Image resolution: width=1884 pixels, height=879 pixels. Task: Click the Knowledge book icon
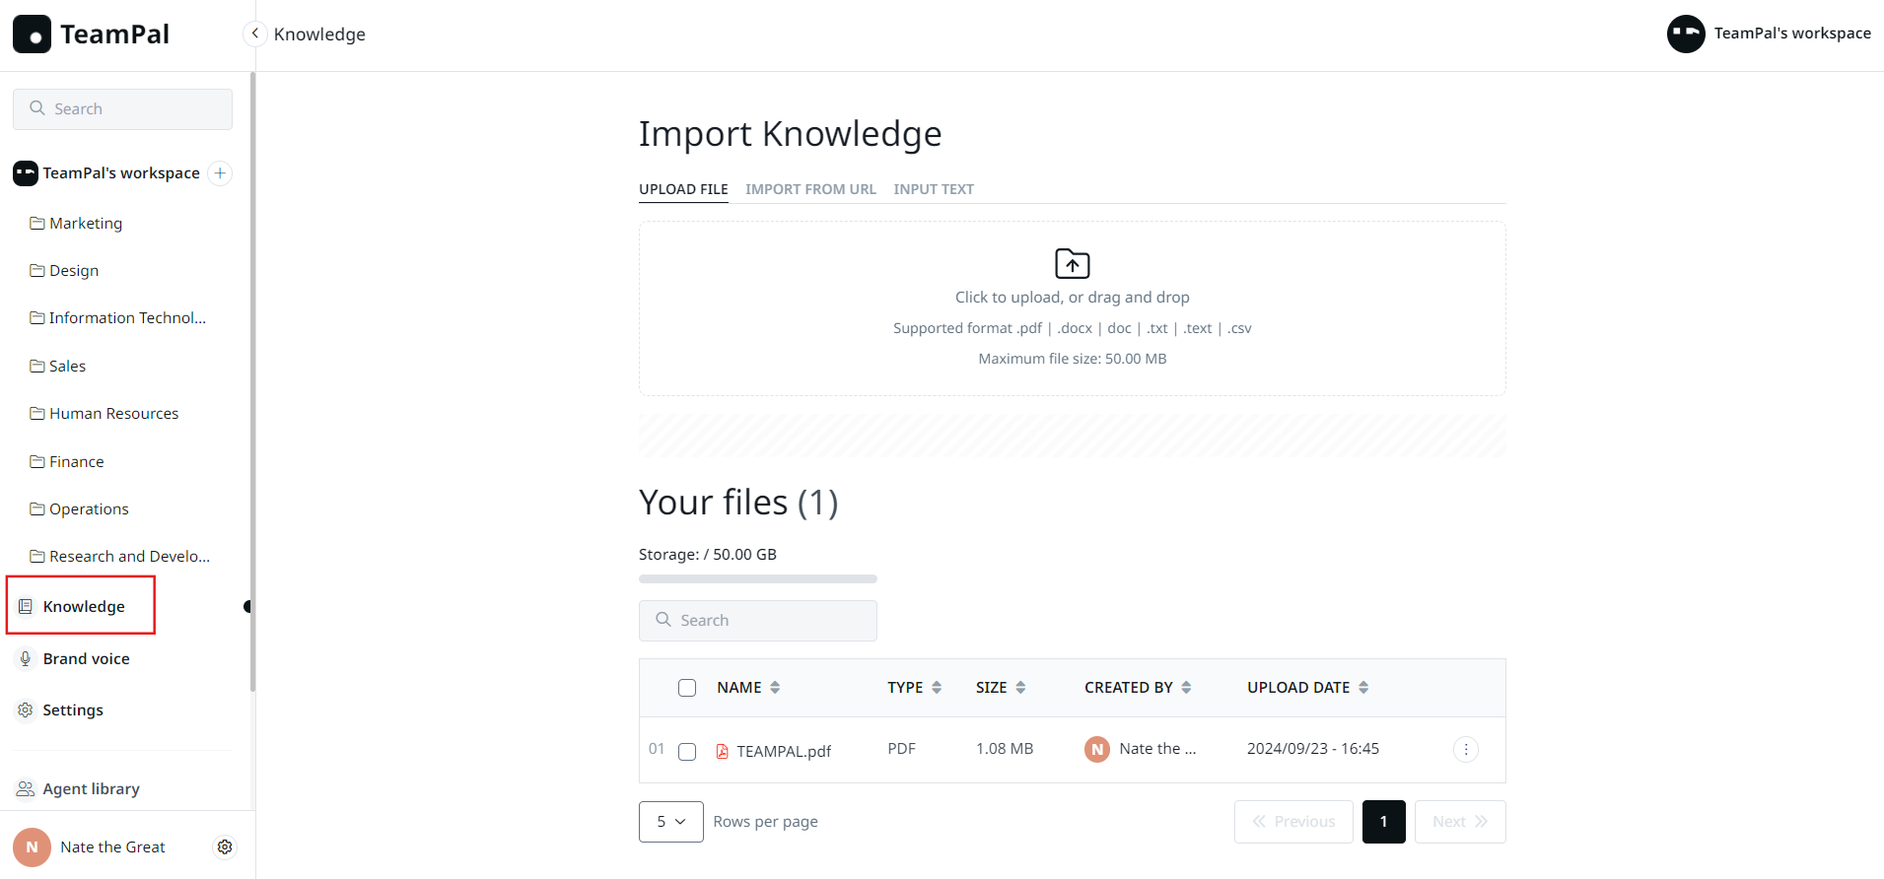tap(26, 607)
